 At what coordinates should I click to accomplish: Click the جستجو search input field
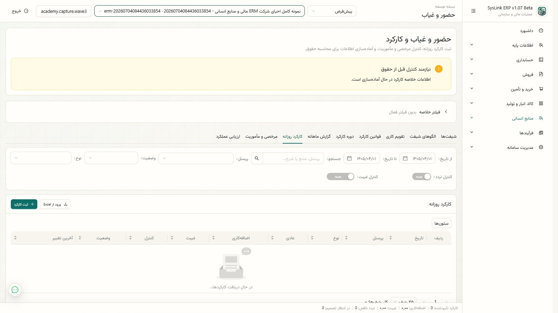(293, 159)
